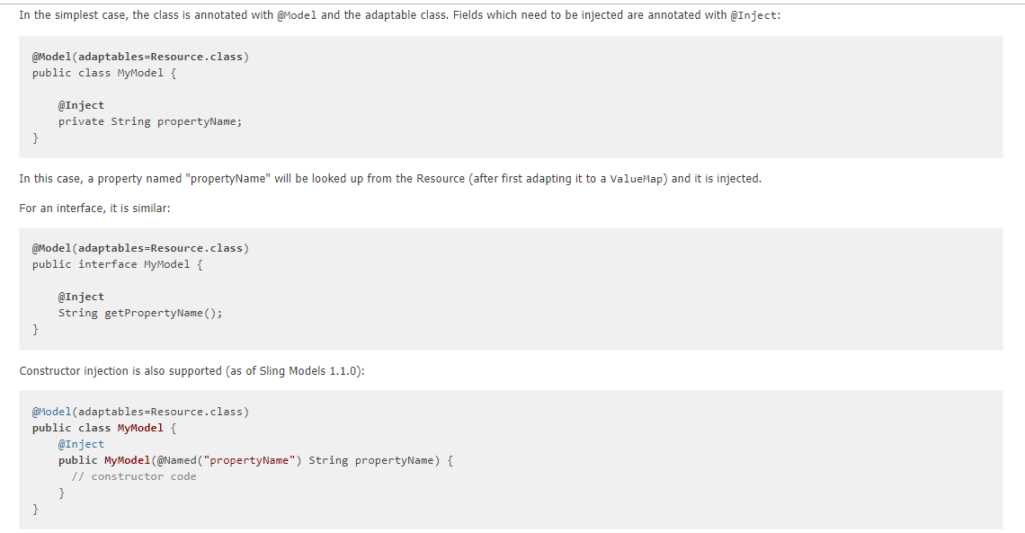Click the 'private String propertyName;' line

[150, 121]
